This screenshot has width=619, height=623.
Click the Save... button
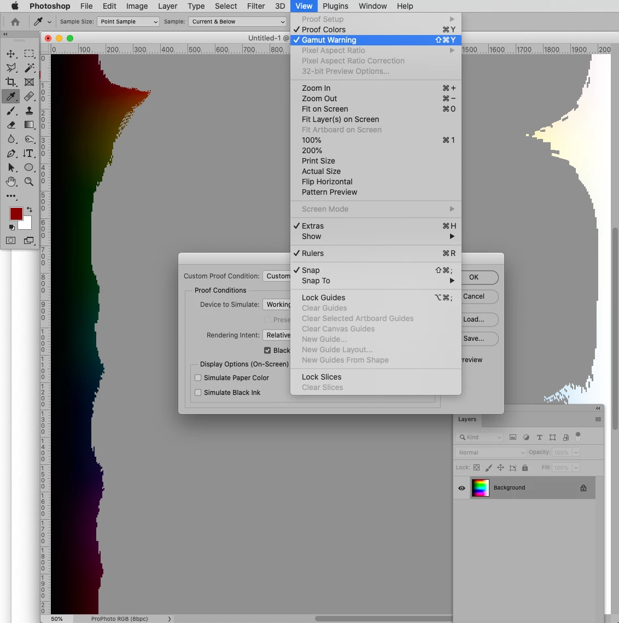(x=479, y=339)
